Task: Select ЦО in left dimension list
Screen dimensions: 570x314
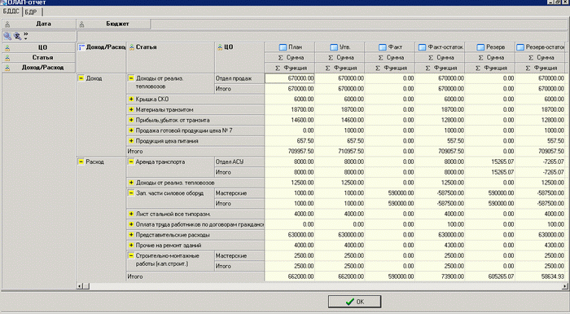Action: [x=39, y=47]
